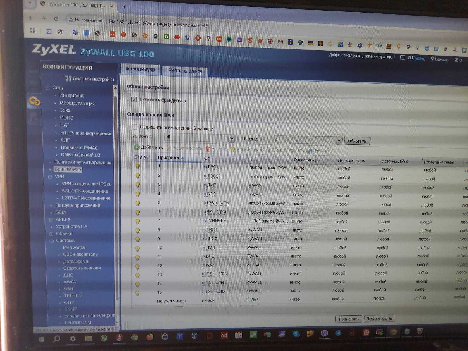The width and height of the screenshot is (468, 351).
Task: Click the browser reload icon
Action: (56, 19)
